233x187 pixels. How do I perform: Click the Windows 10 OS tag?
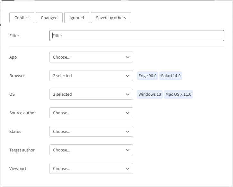tap(149, 94)
